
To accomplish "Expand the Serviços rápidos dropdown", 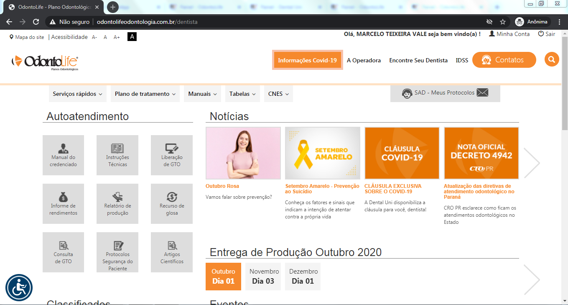I will point(77,94).
